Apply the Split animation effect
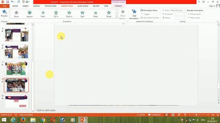The width and height of the screenshot is (220, 123). [82, 14]
